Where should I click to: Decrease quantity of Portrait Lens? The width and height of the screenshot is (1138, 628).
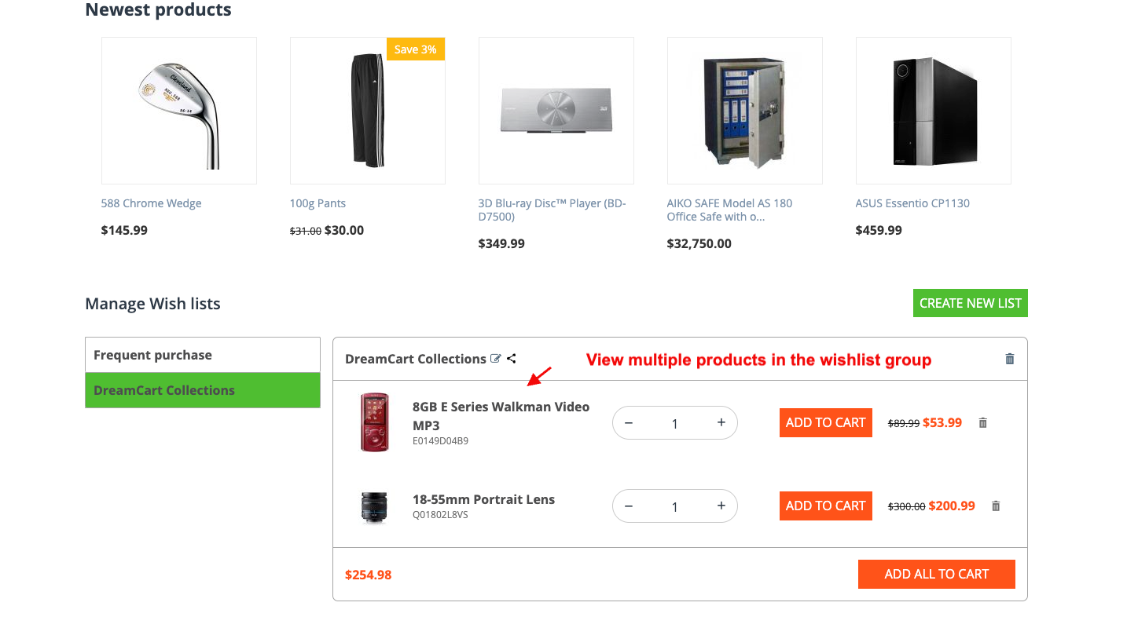point(629,506)
